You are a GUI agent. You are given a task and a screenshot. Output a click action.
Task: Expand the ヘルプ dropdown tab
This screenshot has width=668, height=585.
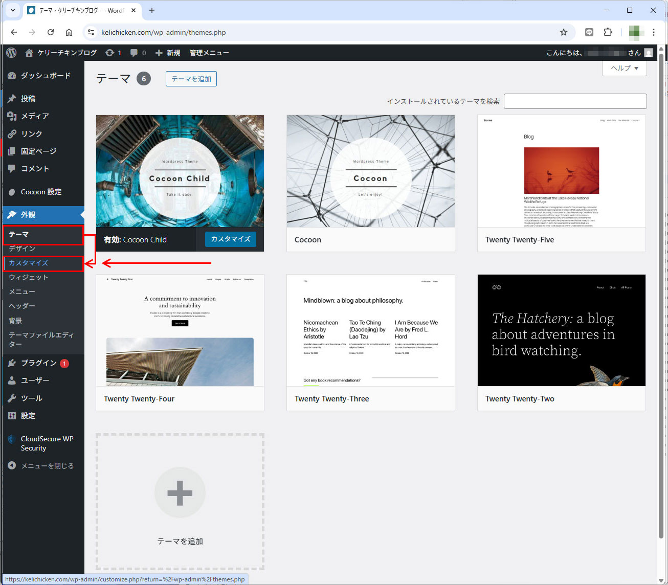(625, 68)
